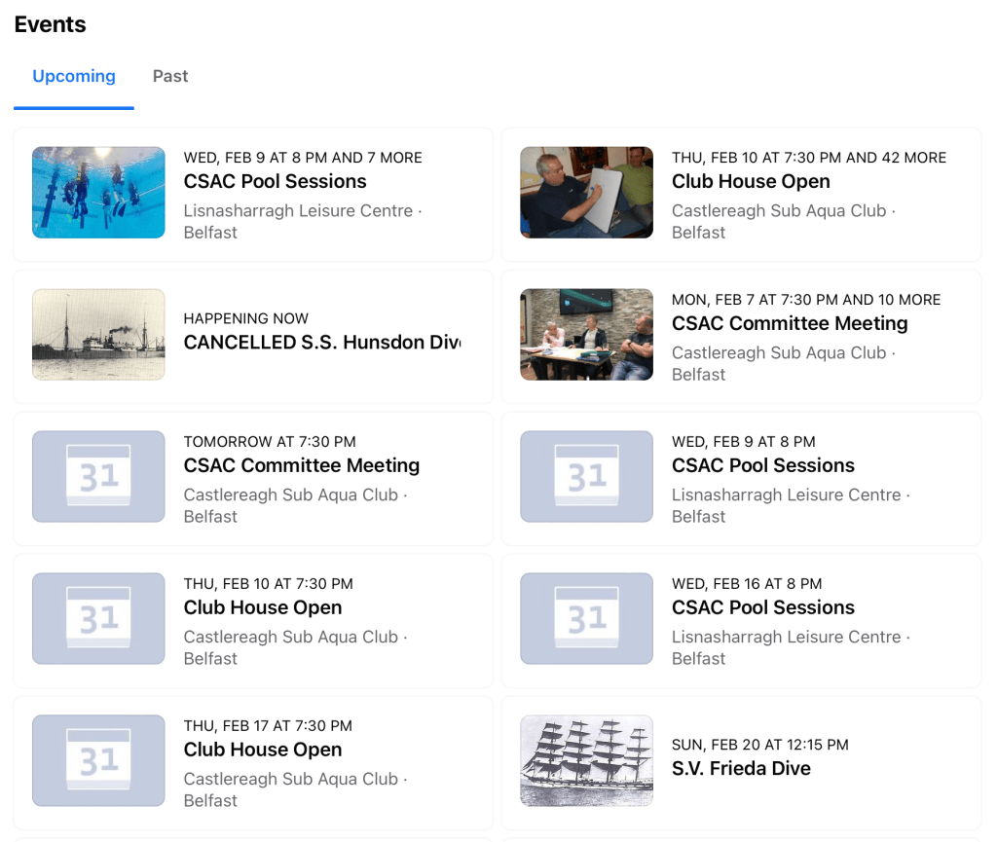The width and height of the screenshot is (997, 842).
Task: Open the S.V. Frieda sailing ship image
Action: [x=586, y=761]
